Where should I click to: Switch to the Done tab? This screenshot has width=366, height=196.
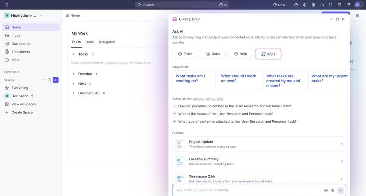89,42
